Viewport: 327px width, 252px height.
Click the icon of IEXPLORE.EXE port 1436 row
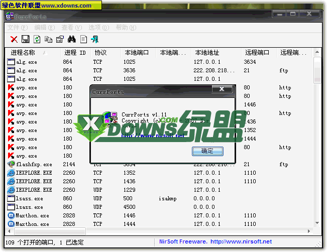(x=11, y=181)
